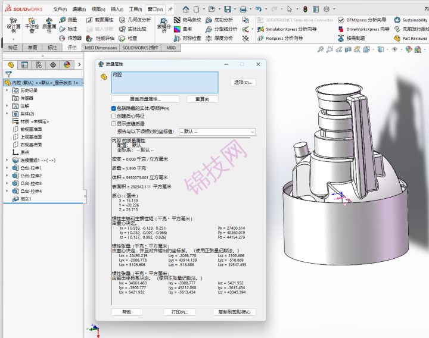Screen dimensions: 429x338
Task: Click the 打印 print button
Action: 179,312
